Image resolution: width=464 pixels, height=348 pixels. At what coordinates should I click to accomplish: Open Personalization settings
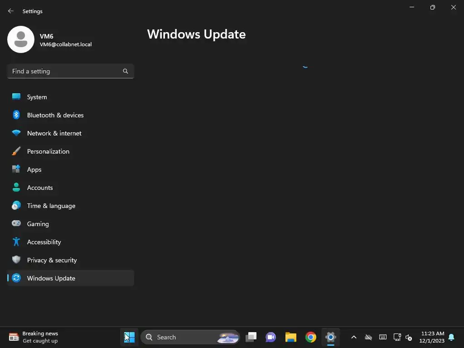tap(70, 151)
